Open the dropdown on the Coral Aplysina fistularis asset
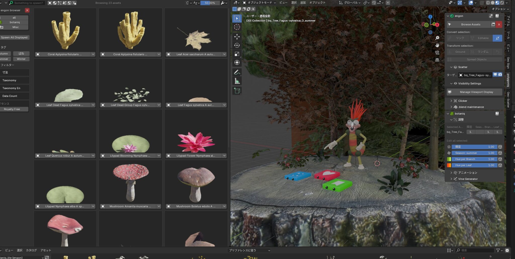 [93, 54]
